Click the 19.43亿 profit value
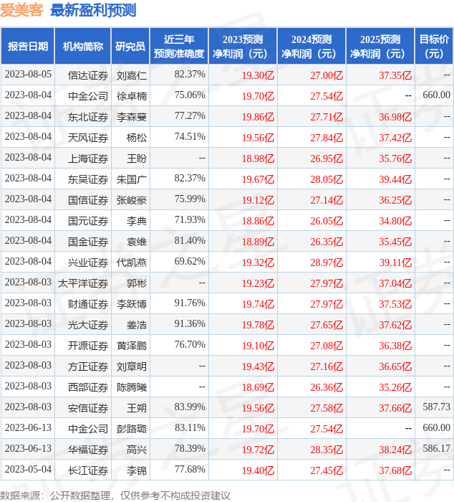The image size is (454, 502). point(258,366)
